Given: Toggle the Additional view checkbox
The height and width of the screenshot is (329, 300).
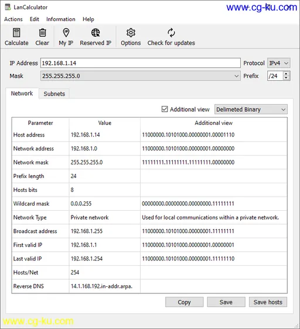Looking at the screenshot, I should coord(165,109).
